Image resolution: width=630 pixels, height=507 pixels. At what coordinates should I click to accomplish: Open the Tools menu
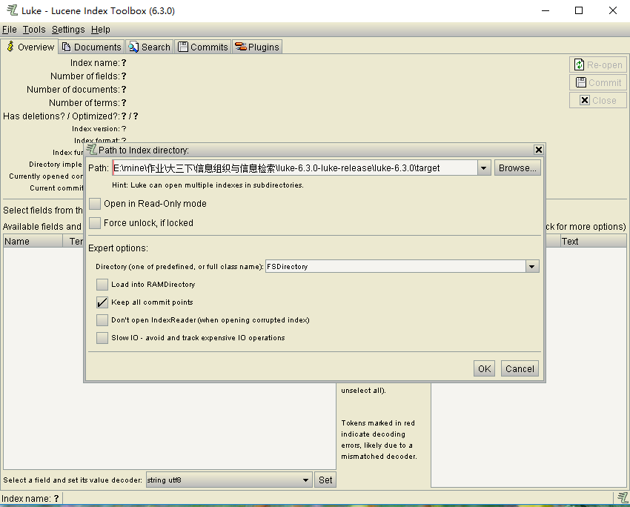click(x=34, y=30)
